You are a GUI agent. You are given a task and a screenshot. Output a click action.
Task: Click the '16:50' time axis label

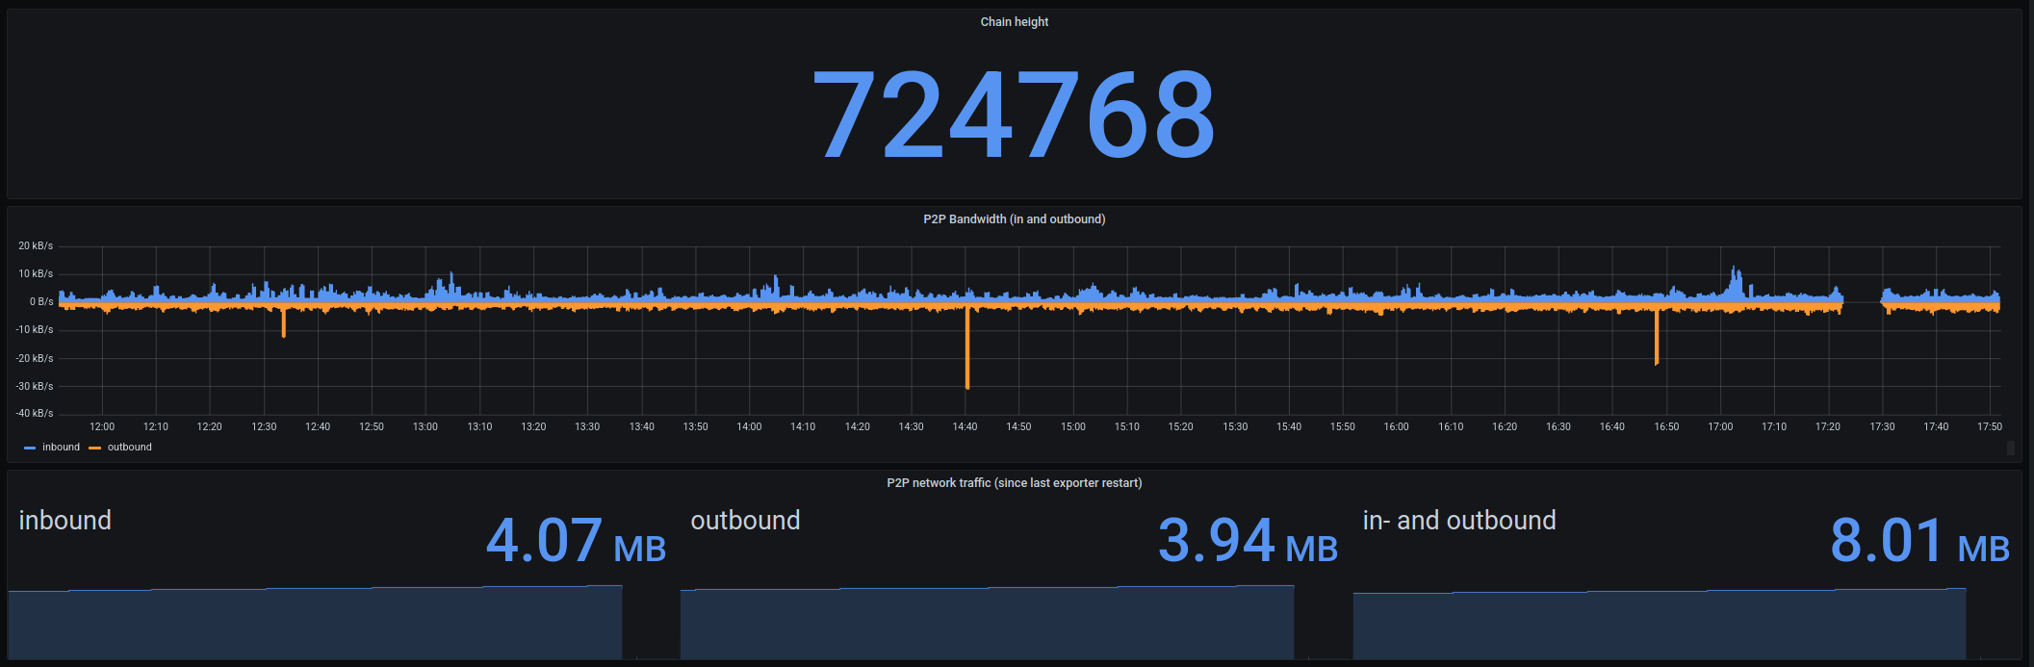coord(1666,427)
